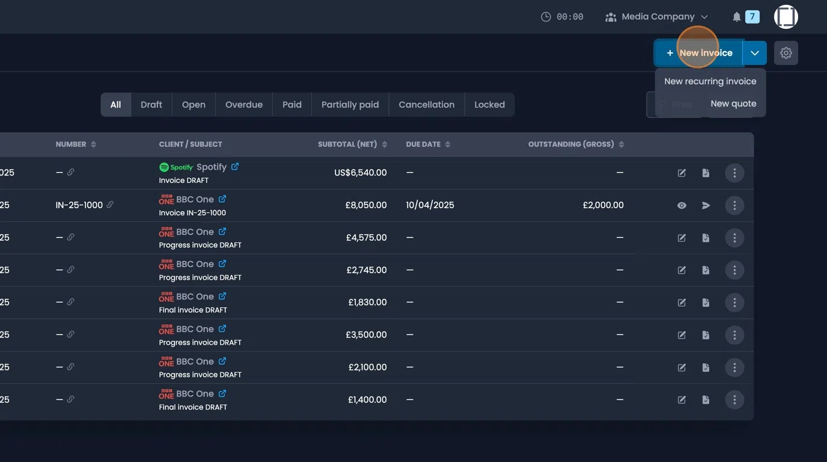827x462 pixels.
Task: Open settings with the gear icon
Action: pyautogui.click(x=786, y=53)
